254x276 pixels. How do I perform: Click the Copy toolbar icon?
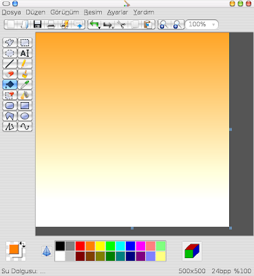[136, 24]
